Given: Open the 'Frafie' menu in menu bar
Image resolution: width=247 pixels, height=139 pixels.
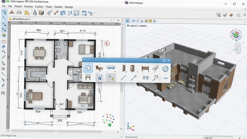Looking at the screenshot, I should (49, 6).
